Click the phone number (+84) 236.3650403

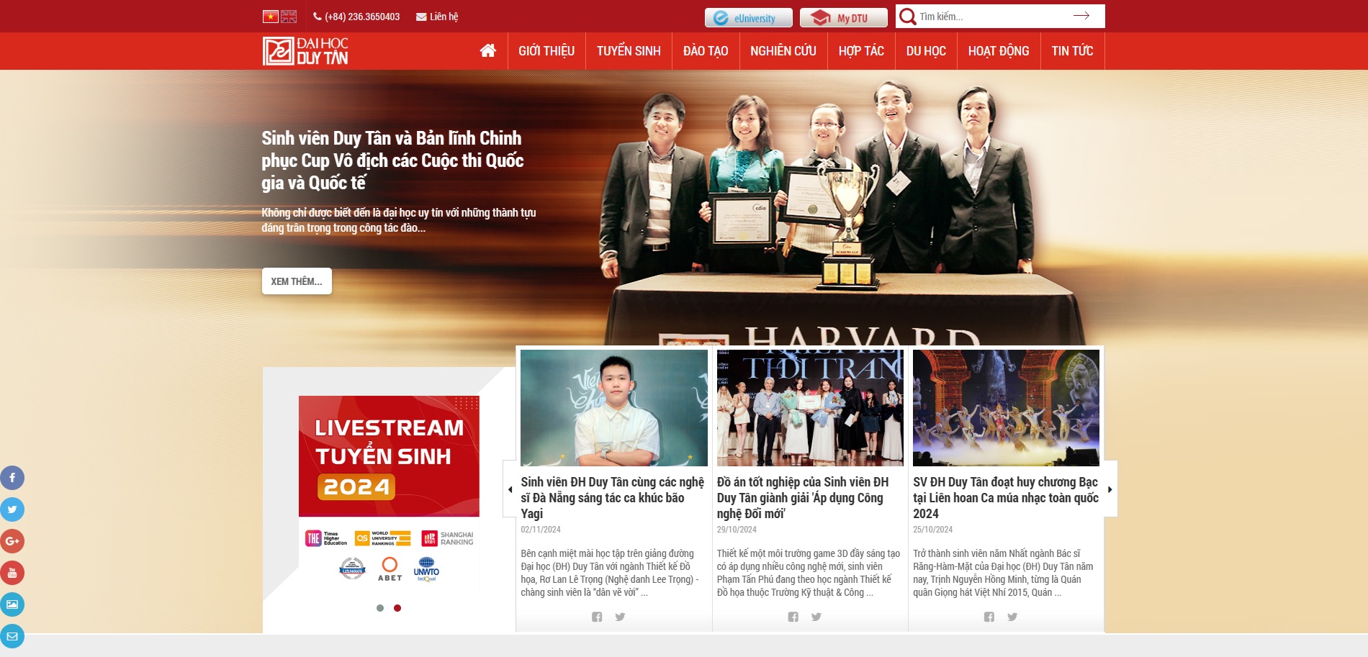pos(362,17)
